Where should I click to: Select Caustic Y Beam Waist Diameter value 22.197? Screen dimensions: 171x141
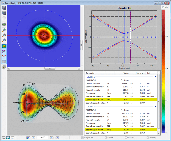[x=126, y=116]
